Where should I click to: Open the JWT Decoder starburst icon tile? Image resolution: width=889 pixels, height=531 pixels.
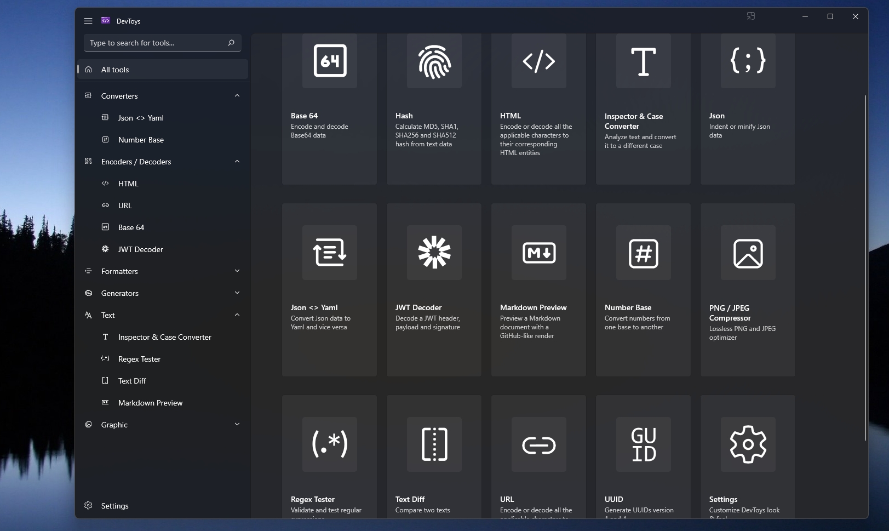434,253
